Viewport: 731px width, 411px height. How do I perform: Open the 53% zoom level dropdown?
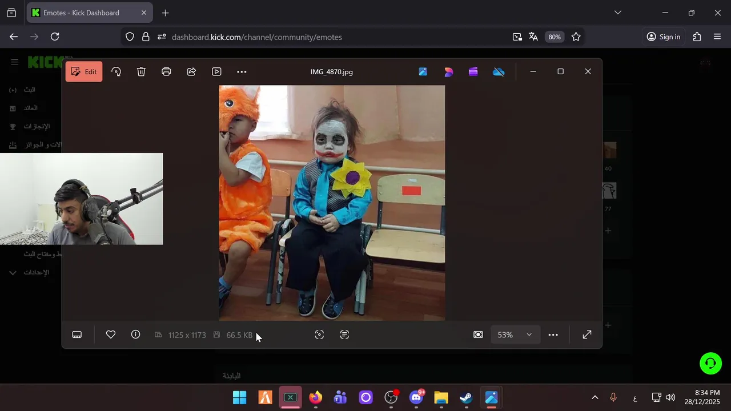pos(515,335)
